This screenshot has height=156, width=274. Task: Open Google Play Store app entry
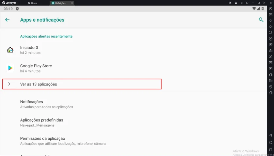[x=134, y=68]
